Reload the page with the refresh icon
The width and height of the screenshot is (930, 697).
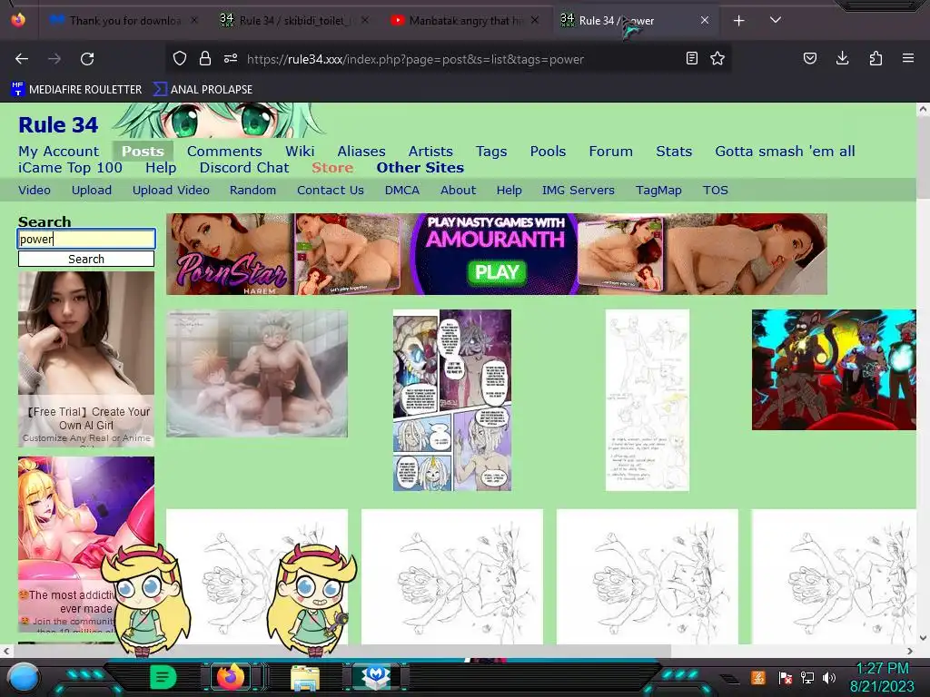click(87, 59)
